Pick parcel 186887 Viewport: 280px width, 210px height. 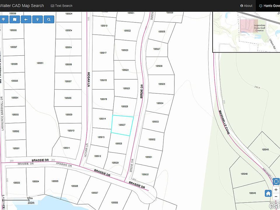click(94, 193)
